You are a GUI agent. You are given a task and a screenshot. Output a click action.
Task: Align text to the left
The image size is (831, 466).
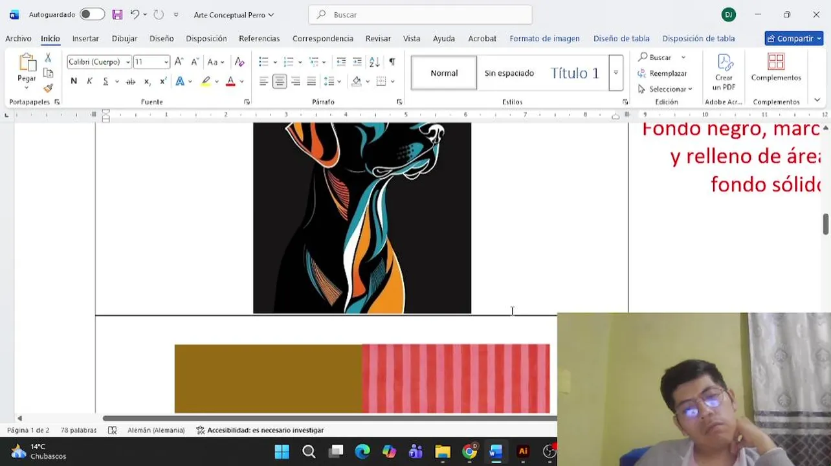263,82
